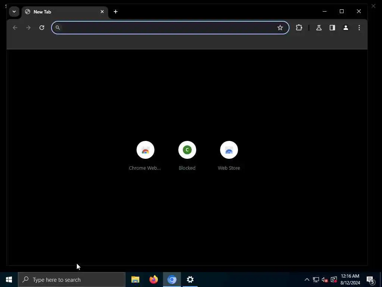382x287 pixels.
Task: Open the tab search dropdown arrow
Action: pos(14,12)
